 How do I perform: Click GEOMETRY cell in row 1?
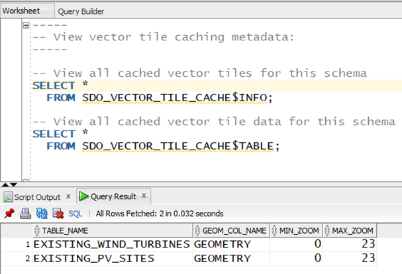coord(231,244)
